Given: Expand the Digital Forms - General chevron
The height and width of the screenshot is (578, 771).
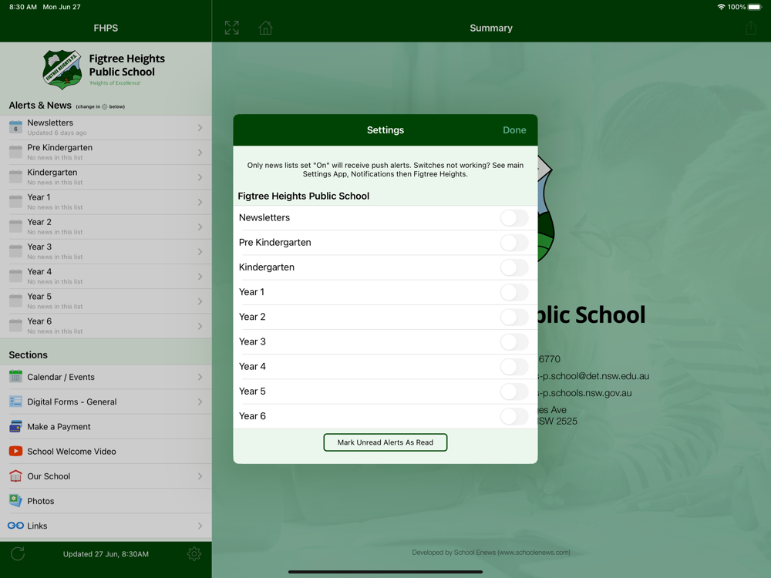Looking at the screenshot, I should pos(200,402).
